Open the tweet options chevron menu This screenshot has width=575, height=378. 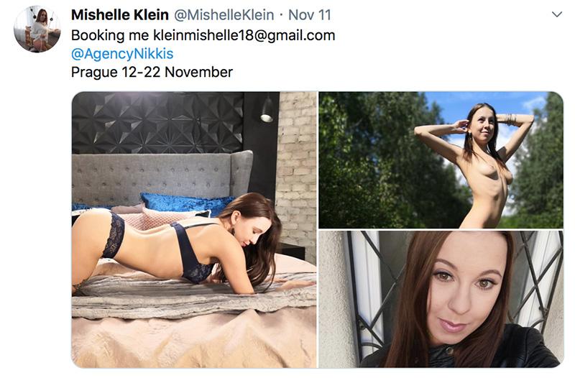(x=556, y=14)
